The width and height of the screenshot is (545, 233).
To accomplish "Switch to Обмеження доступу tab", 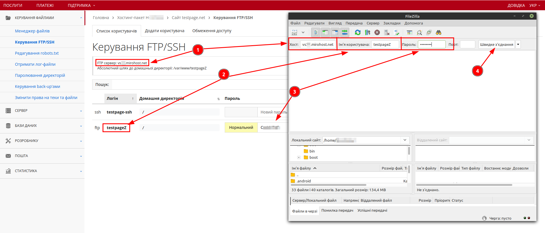I will [212, 31].
